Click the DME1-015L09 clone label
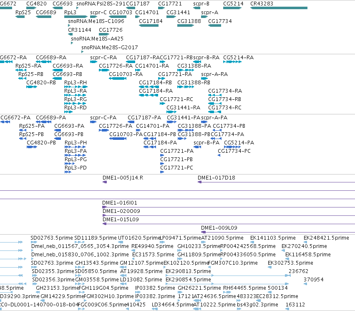 [121, 220]
